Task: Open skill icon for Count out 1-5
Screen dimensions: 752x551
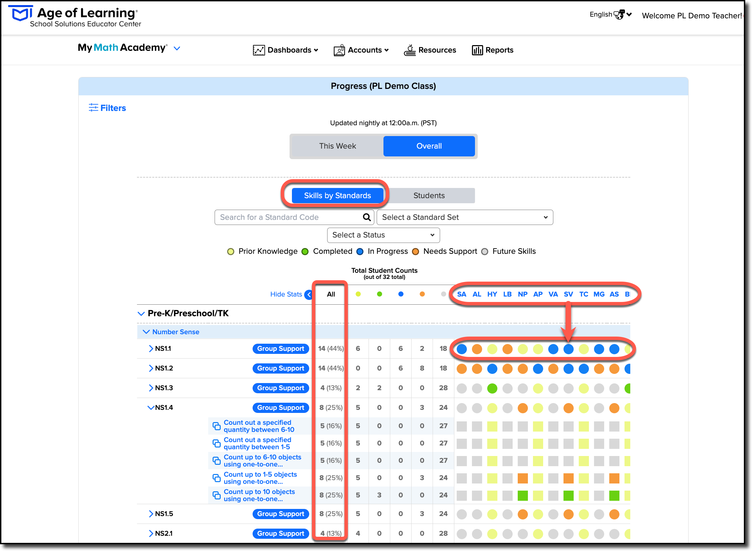Action: pos(216,443)
